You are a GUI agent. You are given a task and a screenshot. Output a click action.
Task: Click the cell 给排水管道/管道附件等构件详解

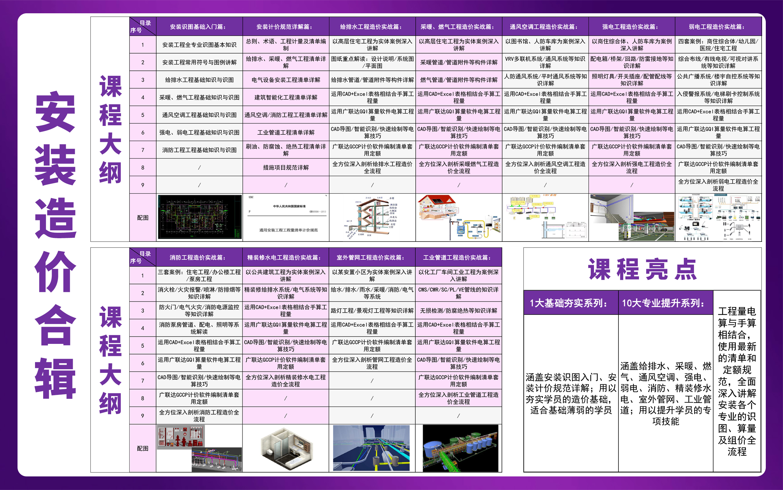[373, 80]
